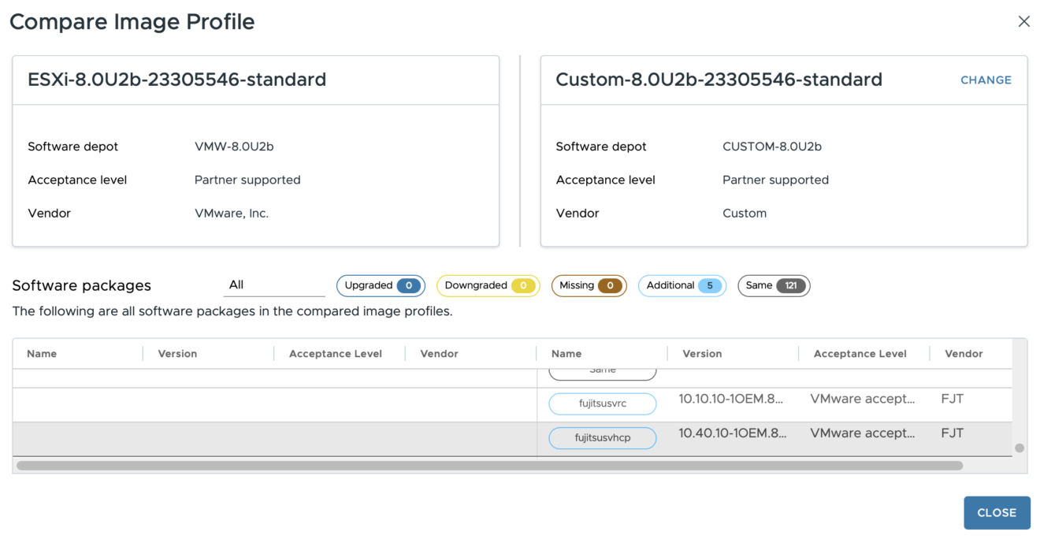This screenshot has height=543, width=1040.
Task: Select the fujitsusvrc package badge
Action: pos(603,404)
